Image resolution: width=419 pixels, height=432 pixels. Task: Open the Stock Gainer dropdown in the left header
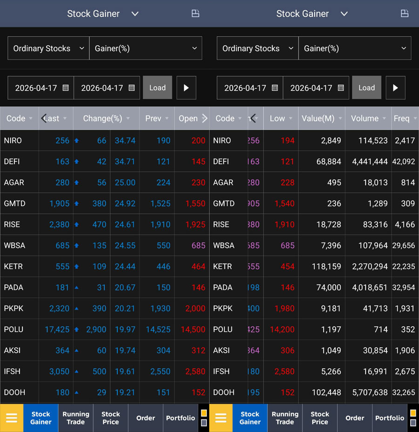(103, 13)
